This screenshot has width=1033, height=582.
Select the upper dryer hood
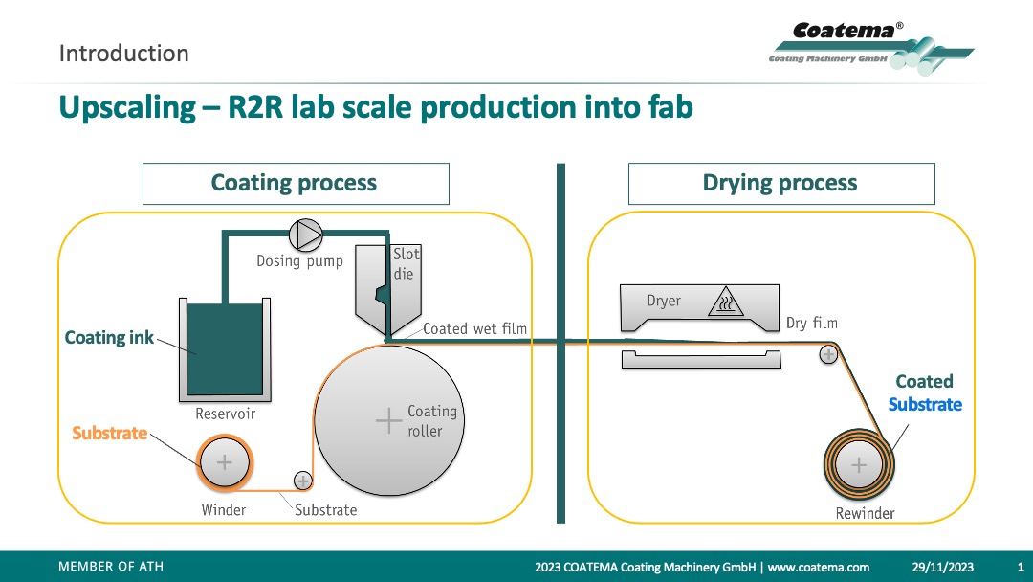699,308
